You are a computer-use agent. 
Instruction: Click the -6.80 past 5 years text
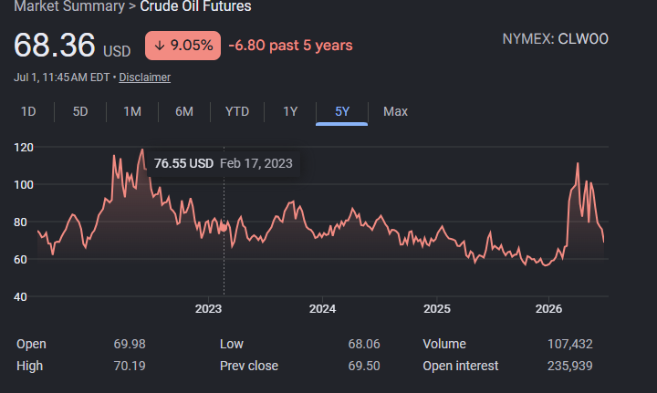290,46
